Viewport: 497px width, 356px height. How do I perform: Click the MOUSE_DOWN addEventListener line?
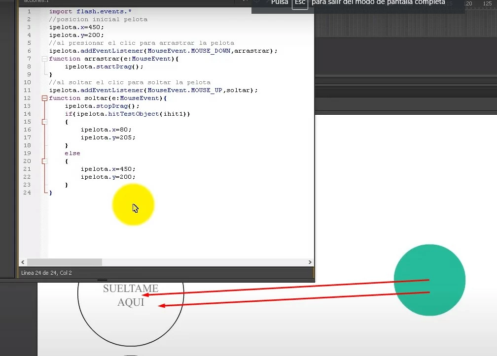click(x=163, y=51)
